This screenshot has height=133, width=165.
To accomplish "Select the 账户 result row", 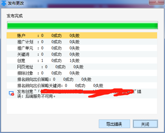I will tap(82, 35).
